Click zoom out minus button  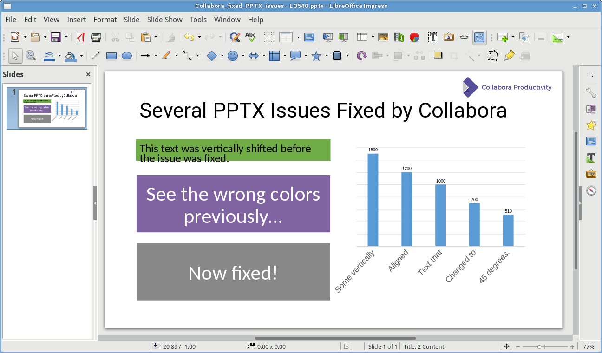pyautogui.click(x=517, y=346)
